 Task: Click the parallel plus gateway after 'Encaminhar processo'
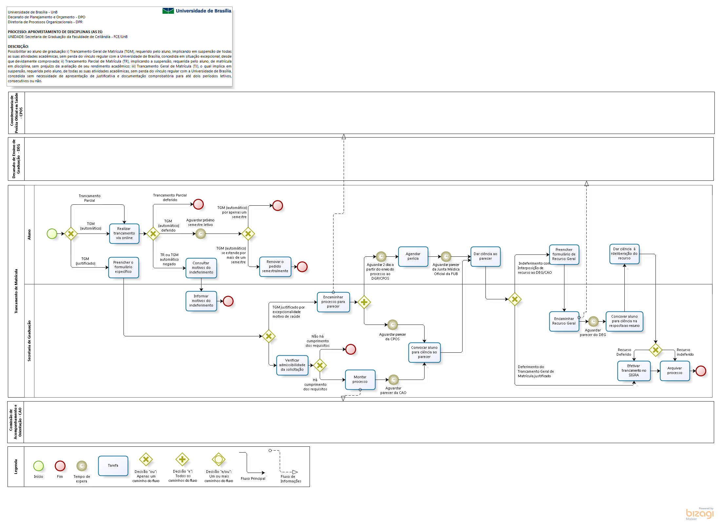[x=364, y=302]
